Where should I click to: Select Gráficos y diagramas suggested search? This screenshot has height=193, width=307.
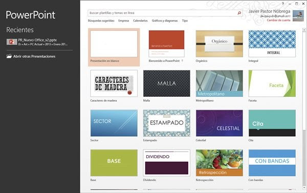click(x=165, y=20)
